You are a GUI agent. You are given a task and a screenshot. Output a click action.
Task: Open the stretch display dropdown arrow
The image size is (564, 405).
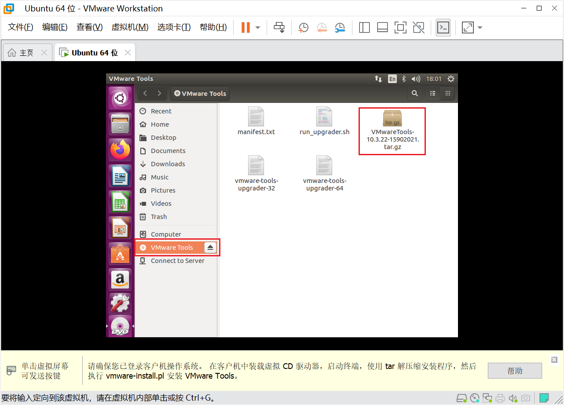coord(480,27)
